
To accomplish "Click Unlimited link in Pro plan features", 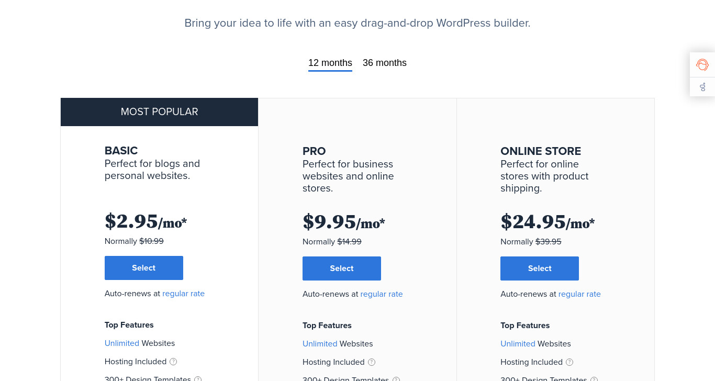I will click(320, 344).
